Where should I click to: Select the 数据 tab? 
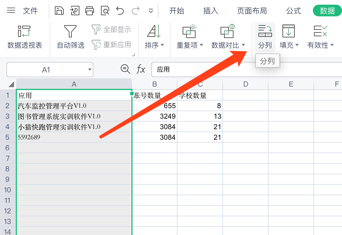(327, 11)
